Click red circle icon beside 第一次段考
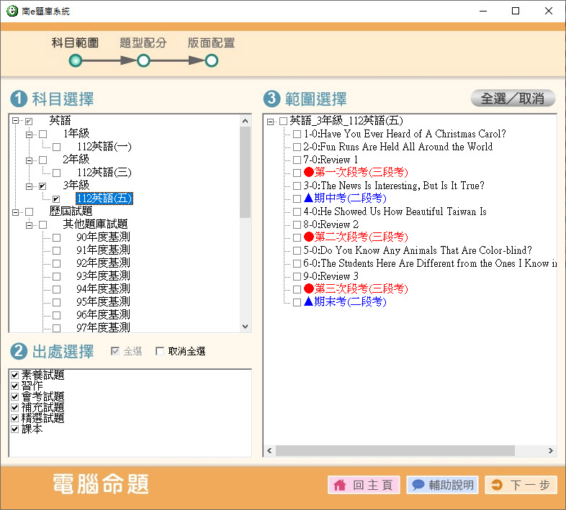Image resolution: width=566 pixels, height=510 pixels. [x=309, y=173]
